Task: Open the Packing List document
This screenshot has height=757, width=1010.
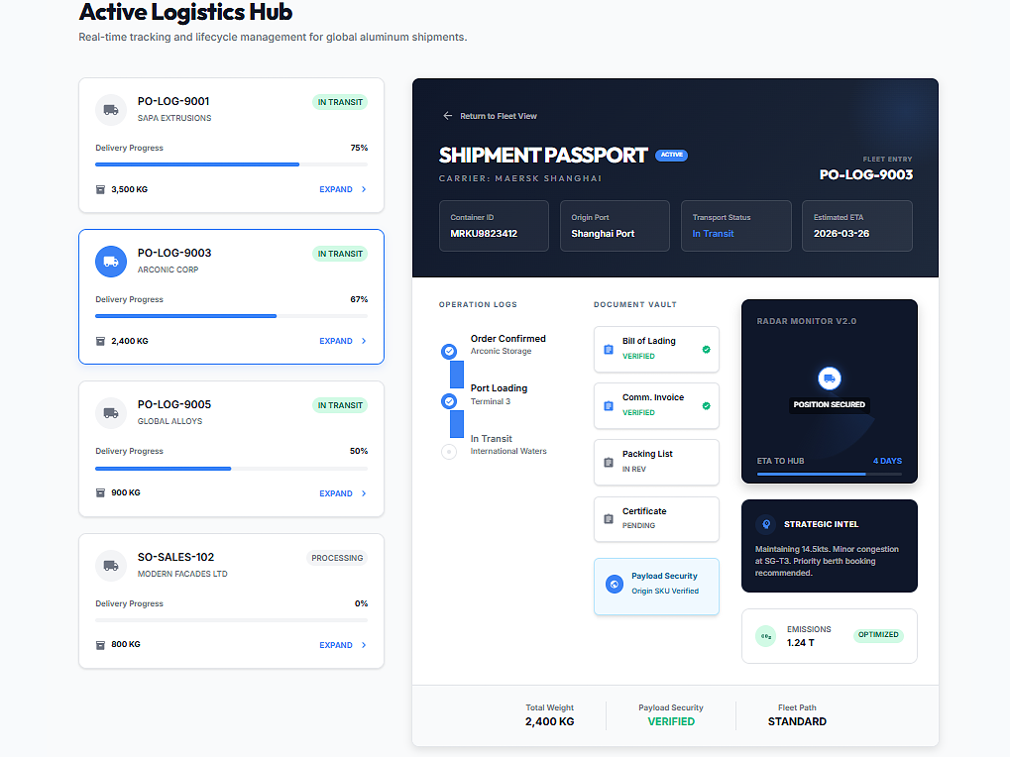Action: pos(656,462)
